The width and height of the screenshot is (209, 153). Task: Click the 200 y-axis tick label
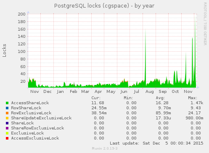click(21, 14)
